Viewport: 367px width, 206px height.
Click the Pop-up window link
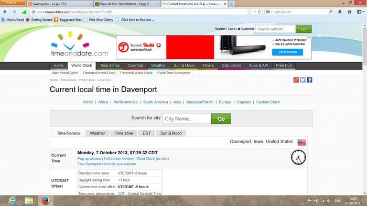tap(89, 158)
